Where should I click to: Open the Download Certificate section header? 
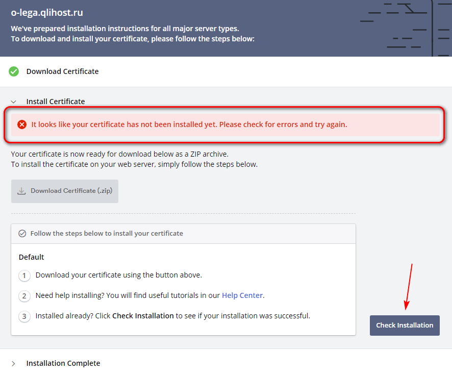[63, 71]
